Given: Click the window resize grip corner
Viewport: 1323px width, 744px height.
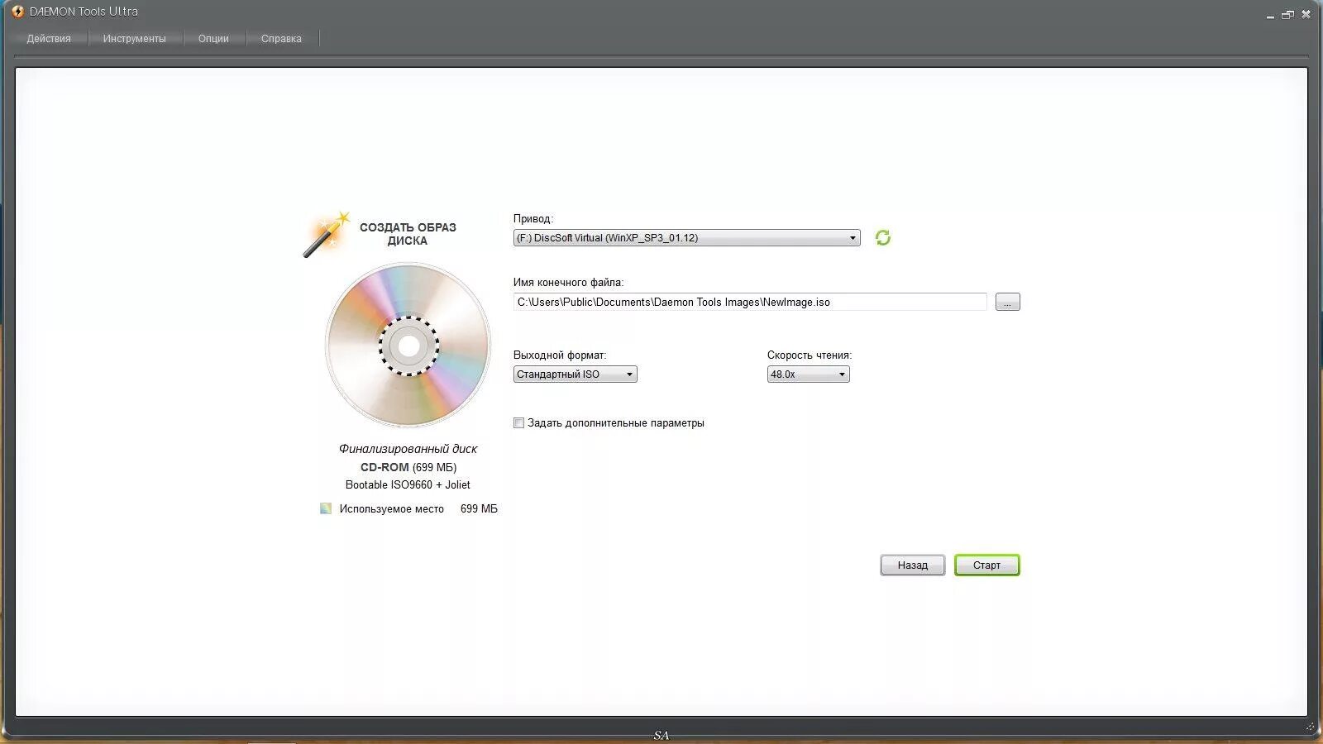Looking at the screenshot, I should point(1310,727).
